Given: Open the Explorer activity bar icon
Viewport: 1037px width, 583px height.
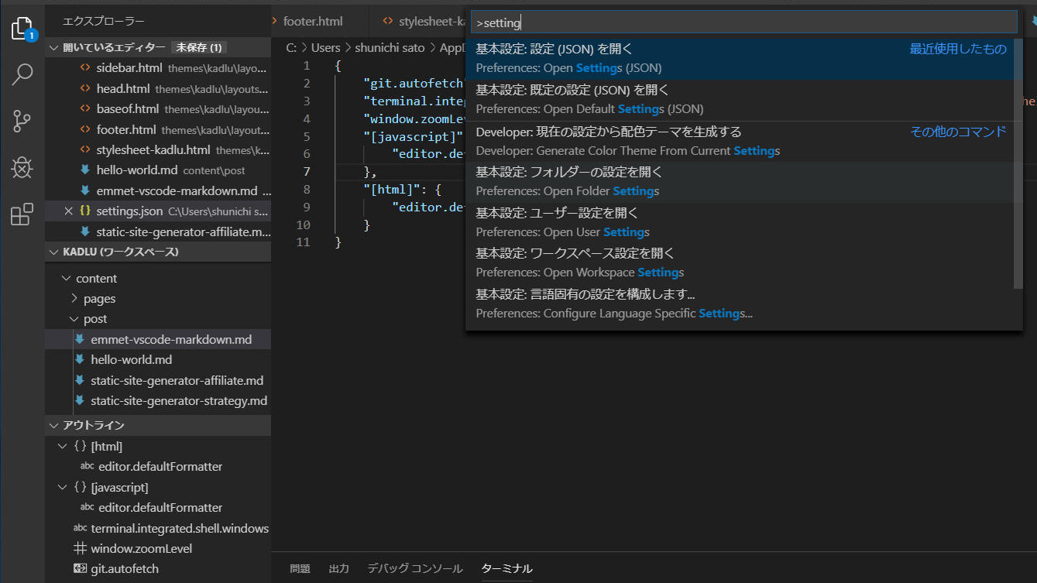Looking at the screenshot, I should point(22,29).
